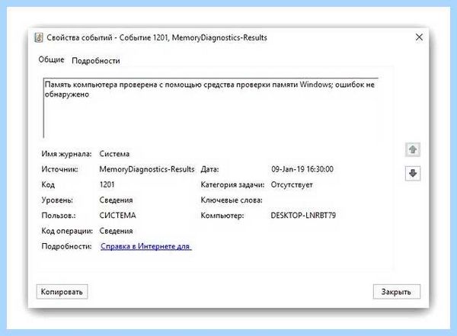Go to previous event with up arrow
This screenshot has height=336, width=457.
[x=412, y=149]
